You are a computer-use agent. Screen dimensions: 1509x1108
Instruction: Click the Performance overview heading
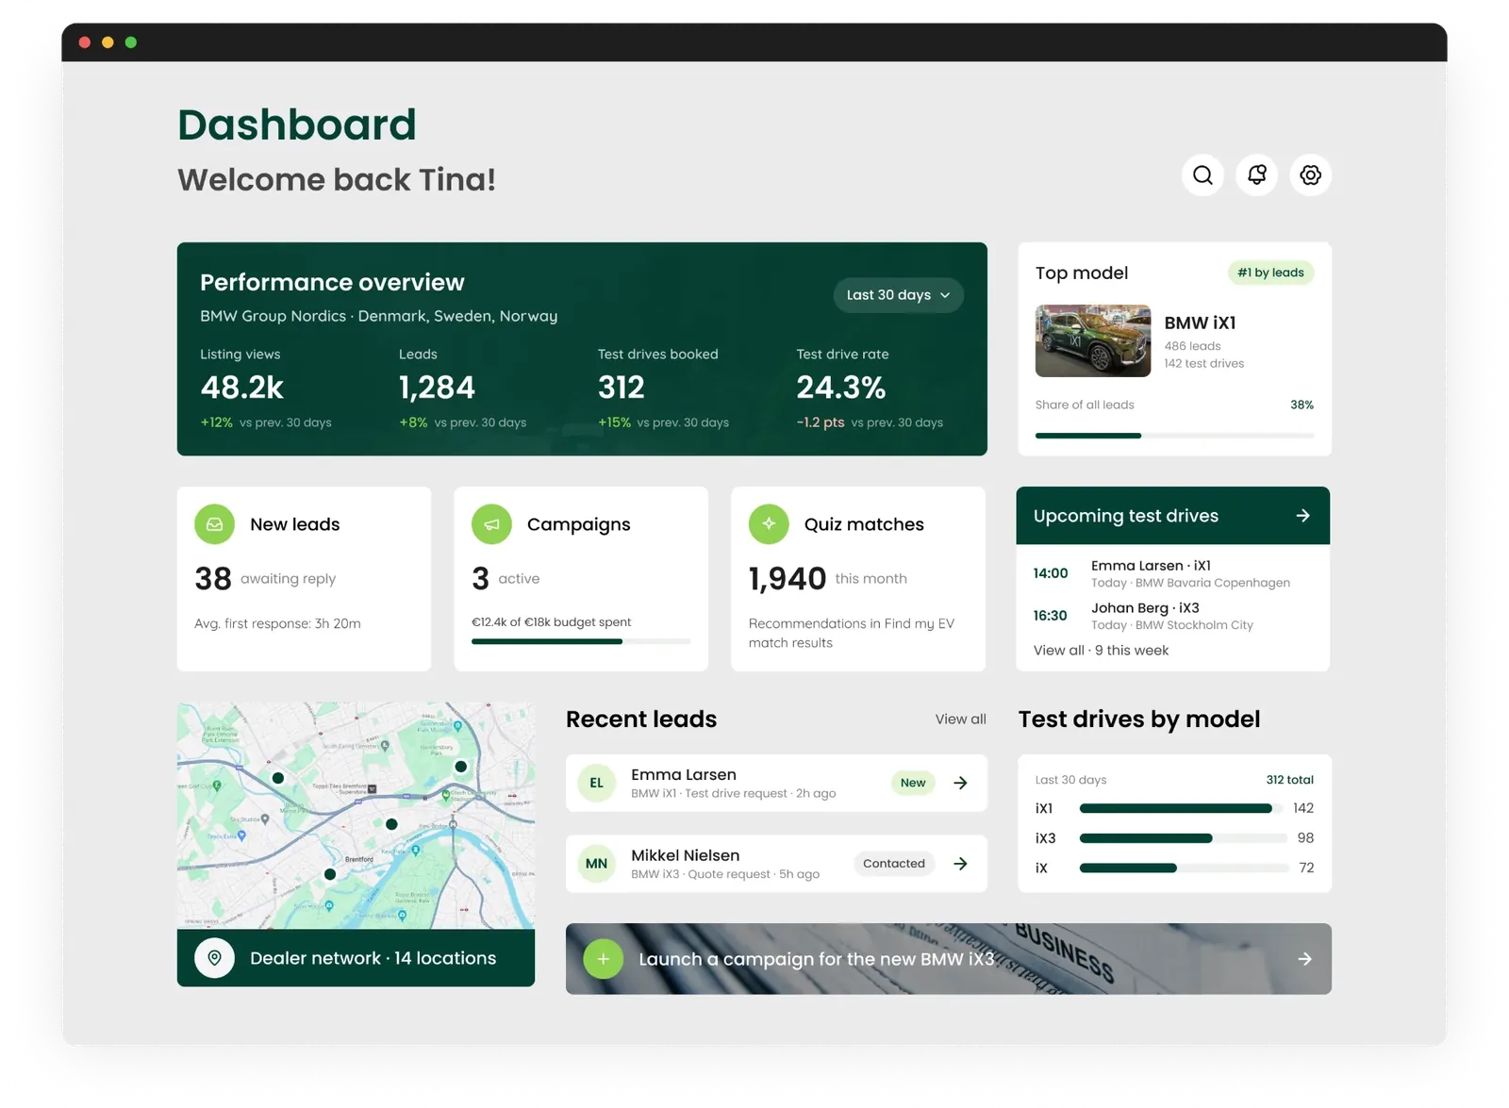pyautogui.click(x=332, y=283)
